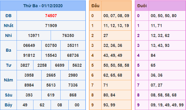This screenshot has height=110, width=186.
Task: Select Đầu values 50, 50, 58, 58
Action: (x=116, y=66)
